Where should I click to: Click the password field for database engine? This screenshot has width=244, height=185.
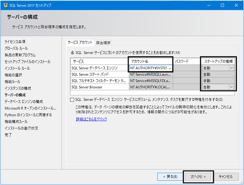pos(186,68)
